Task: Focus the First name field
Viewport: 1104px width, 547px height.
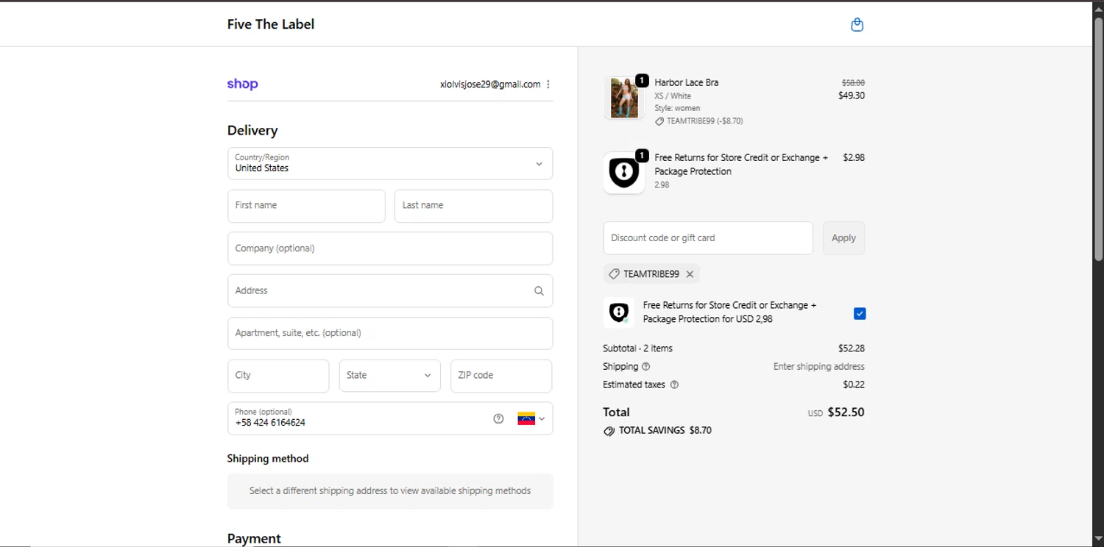Action: pos(306,206)
